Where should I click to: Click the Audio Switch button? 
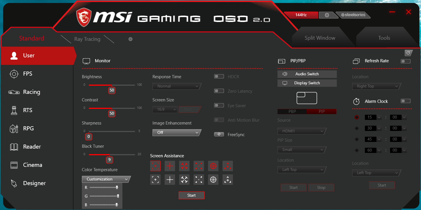point(307,74)
